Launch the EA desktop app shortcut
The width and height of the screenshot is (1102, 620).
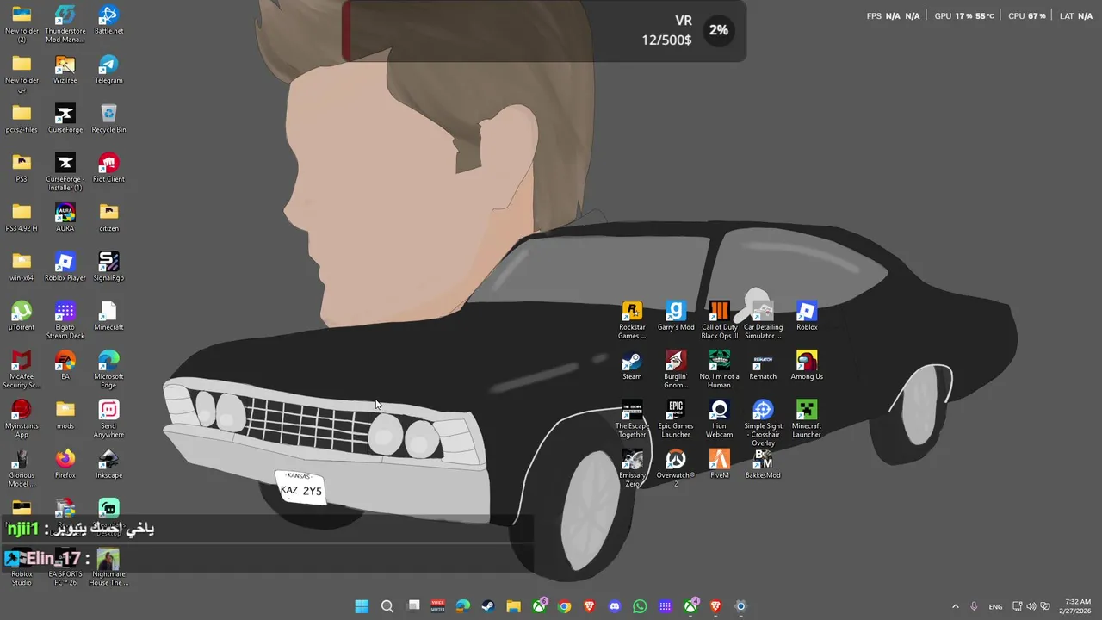click(65, 365)
